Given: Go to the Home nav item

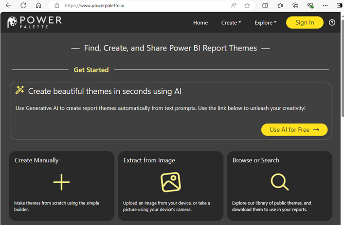Looking at the screenshot, I should [x=200, y=22].
